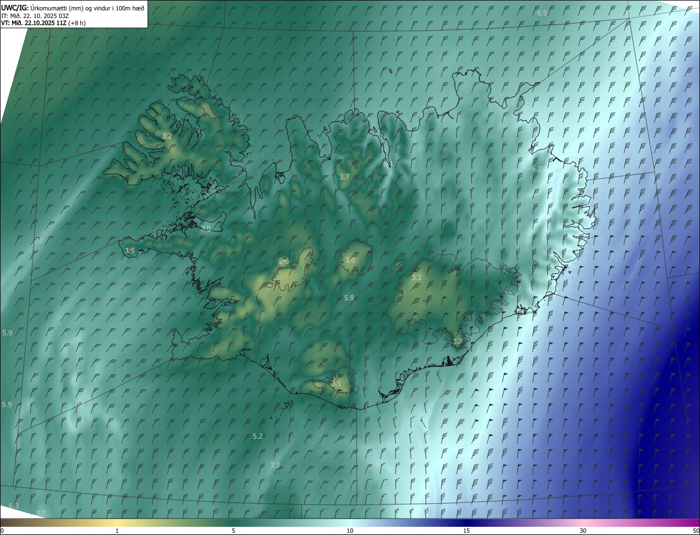Click the 3.5 value on the Snæfellsnes peninsula
700x535 pixels.
point(130,251)
